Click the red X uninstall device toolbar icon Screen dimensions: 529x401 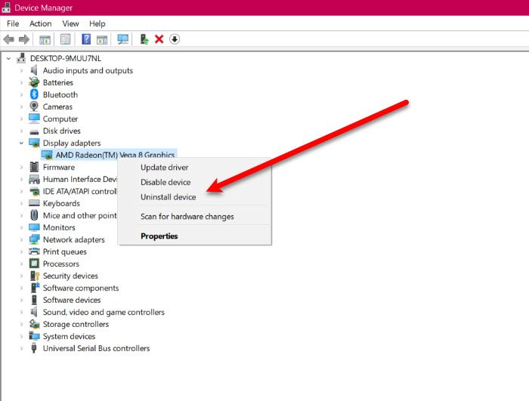[159, 39]
